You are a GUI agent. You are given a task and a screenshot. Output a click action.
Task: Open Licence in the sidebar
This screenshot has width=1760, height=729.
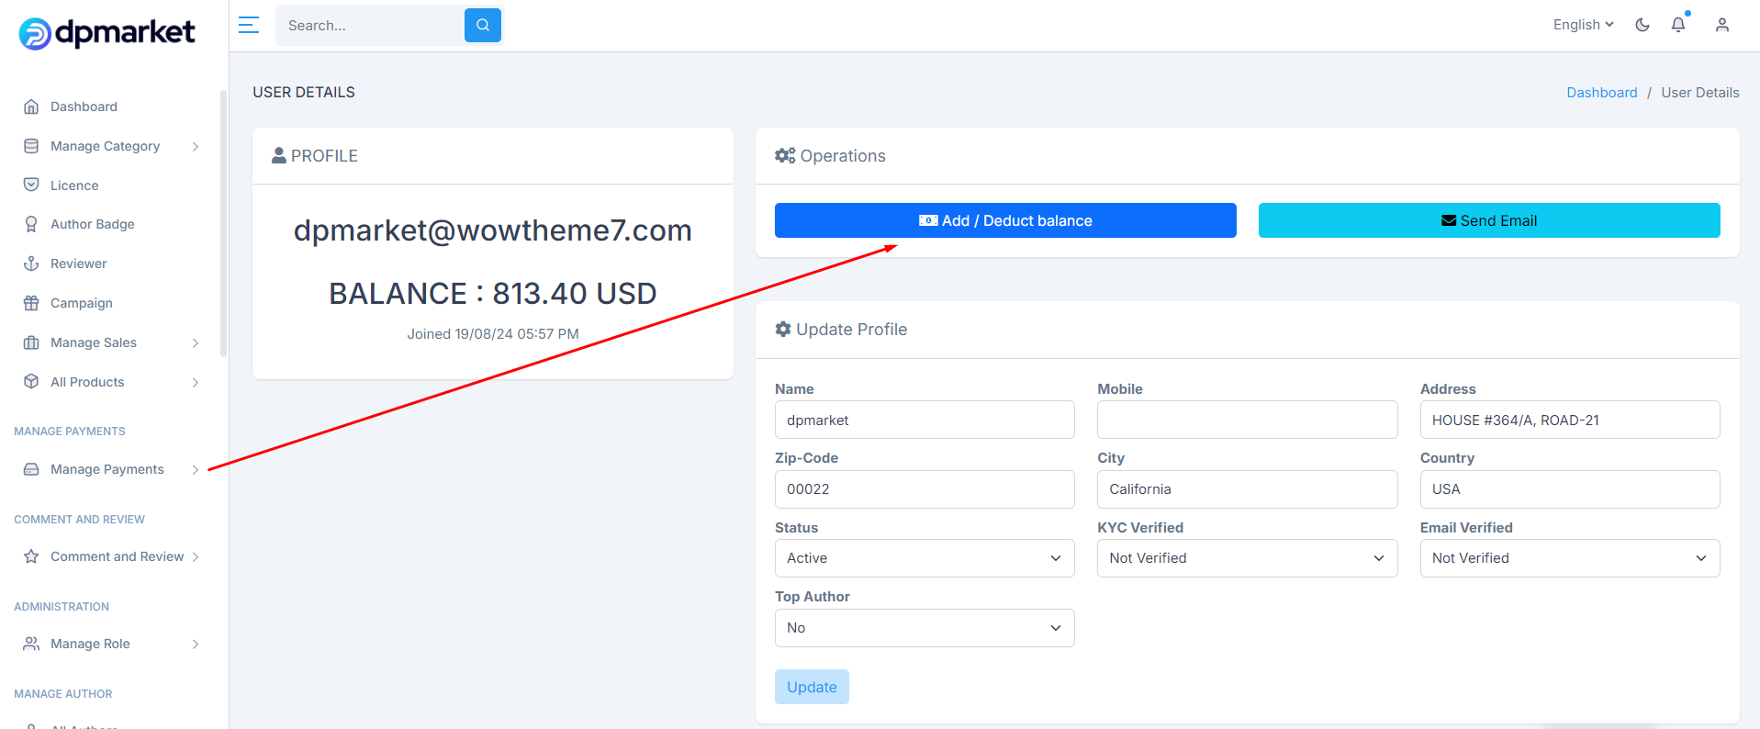click(74, 185)
